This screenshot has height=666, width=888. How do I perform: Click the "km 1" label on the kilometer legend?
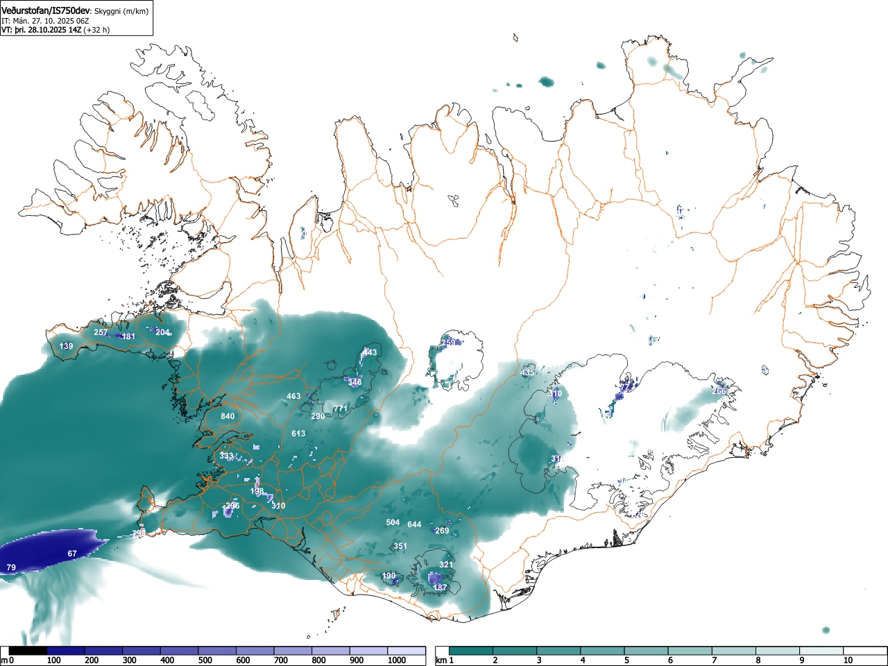click(x=444, y=660)
